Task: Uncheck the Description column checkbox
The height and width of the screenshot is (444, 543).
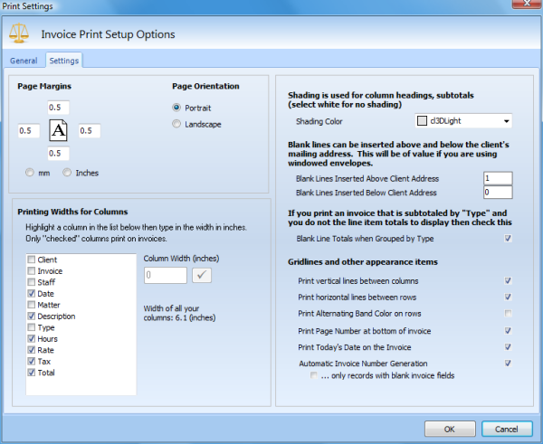Action: 32,316
